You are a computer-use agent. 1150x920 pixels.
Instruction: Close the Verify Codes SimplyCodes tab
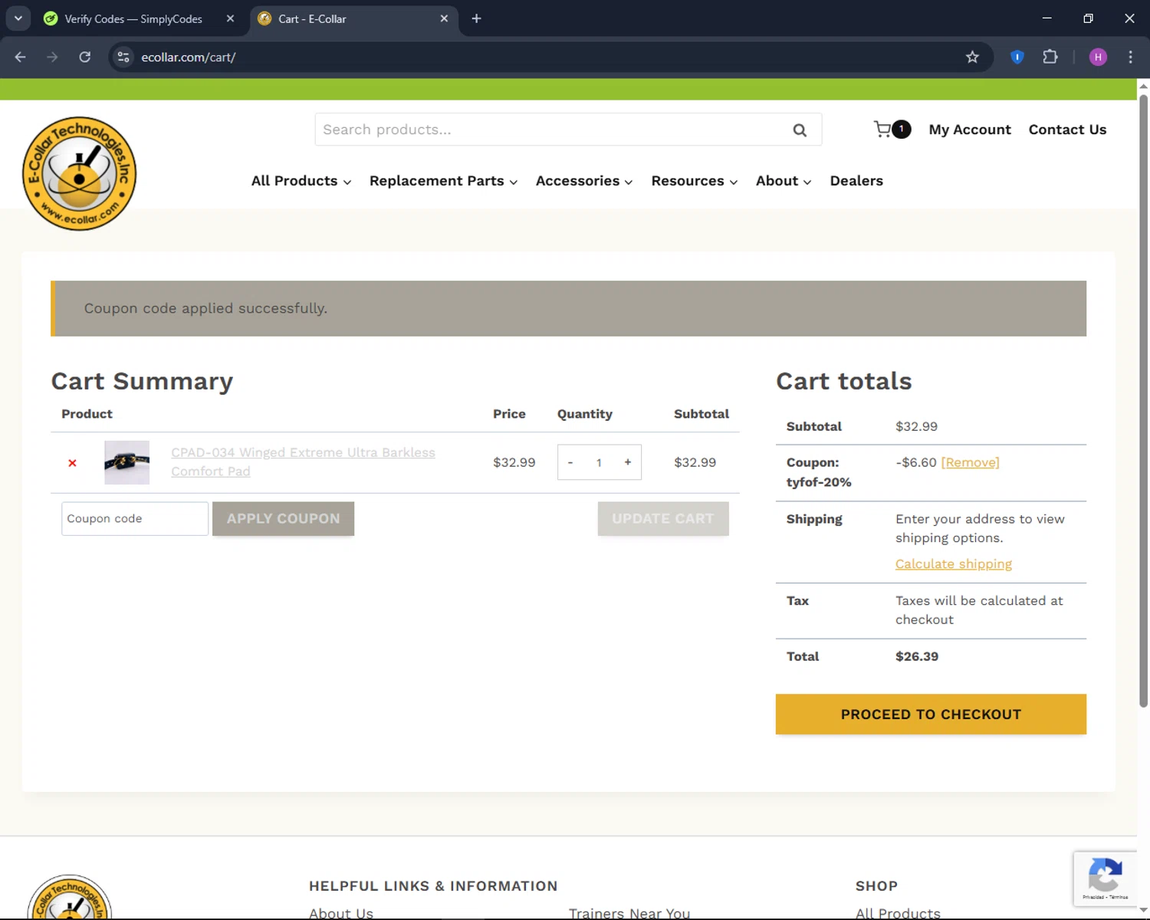(230, 18)
